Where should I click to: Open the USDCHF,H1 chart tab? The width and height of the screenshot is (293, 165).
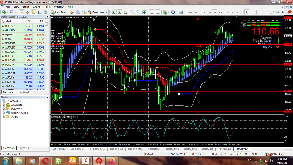click(224, 149)
